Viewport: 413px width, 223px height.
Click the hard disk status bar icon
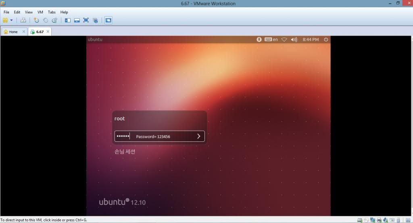coord(360,220)
